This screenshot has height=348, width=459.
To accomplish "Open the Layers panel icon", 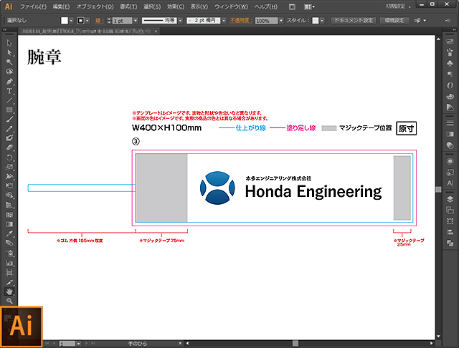I will click(x=450, y=199).
